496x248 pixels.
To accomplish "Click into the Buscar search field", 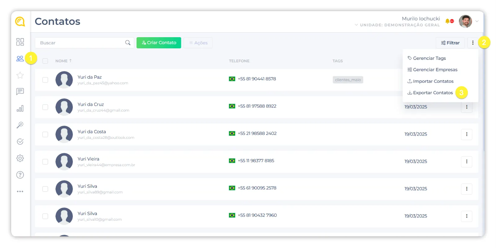I will 81,43.
